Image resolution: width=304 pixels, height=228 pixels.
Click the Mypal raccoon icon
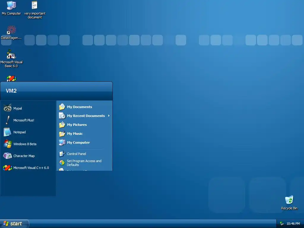(x=7, y=108)
